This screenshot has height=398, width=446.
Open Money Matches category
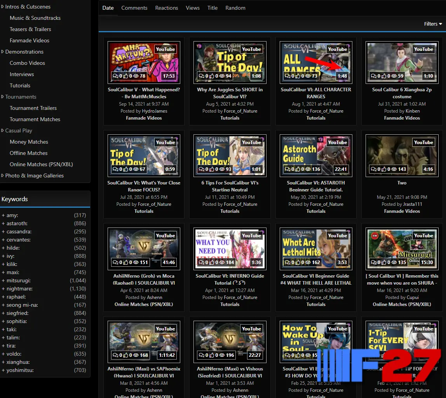[x=29, y=142]
